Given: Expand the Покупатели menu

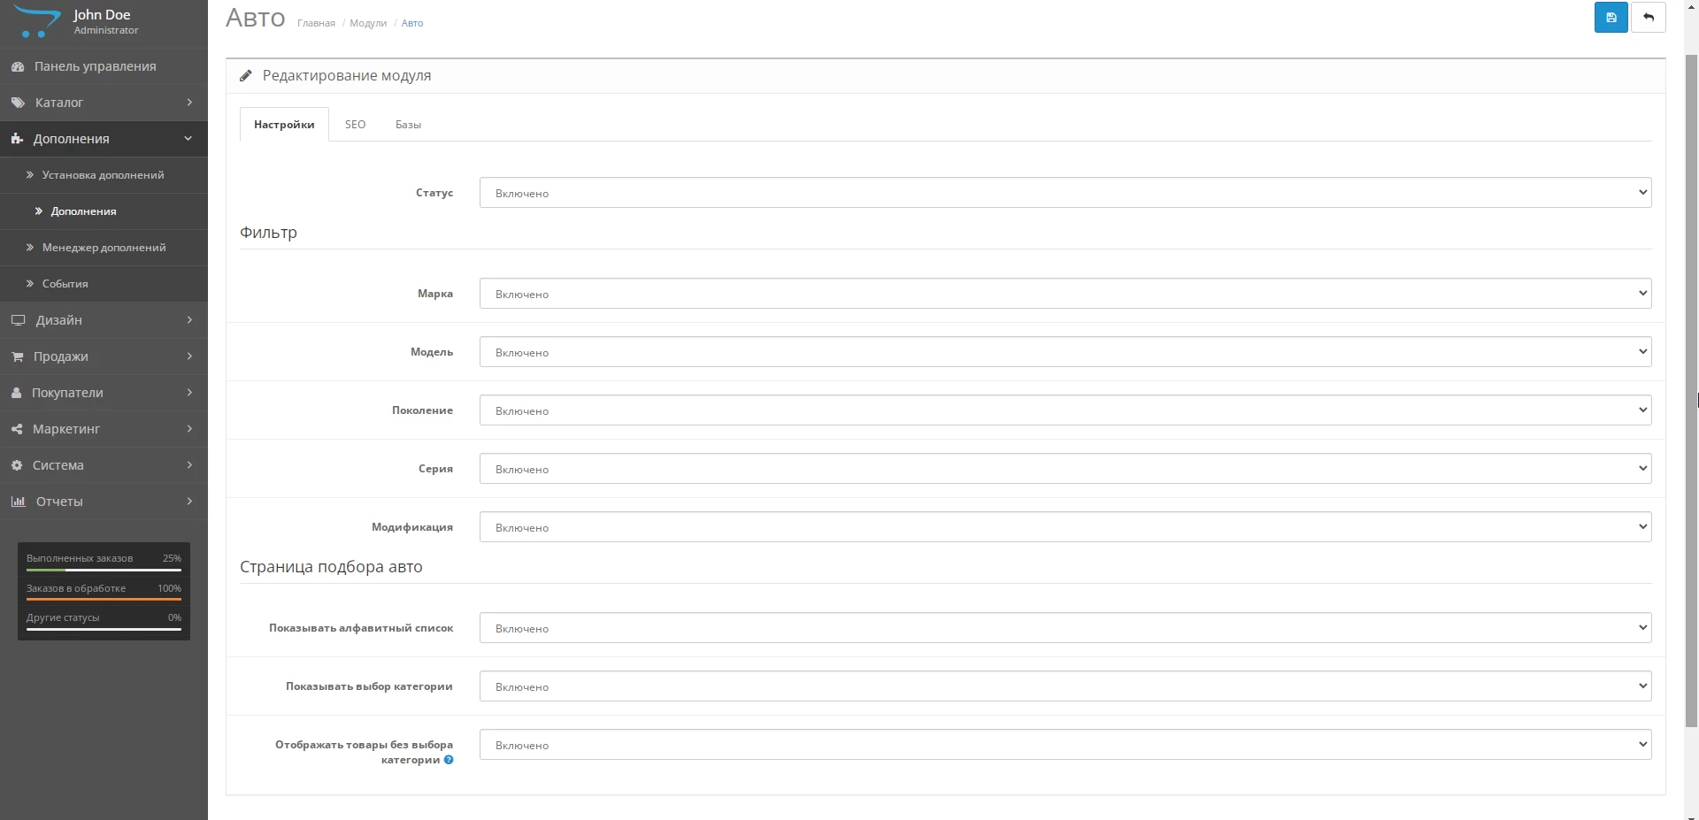Looking at the screenshot, I should click(x=104, y=393).
